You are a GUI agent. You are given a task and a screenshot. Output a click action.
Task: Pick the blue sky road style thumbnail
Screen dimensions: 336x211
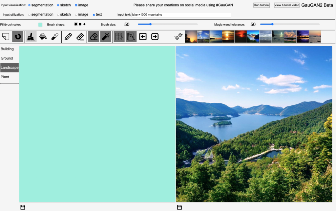click(203, 37)
